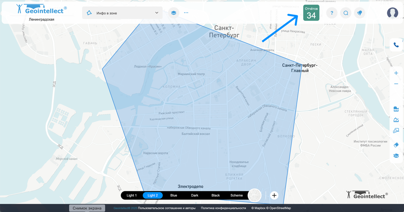Click the search magnifier icon
Viewport: 404px width, 212px height.
[346, 13]
